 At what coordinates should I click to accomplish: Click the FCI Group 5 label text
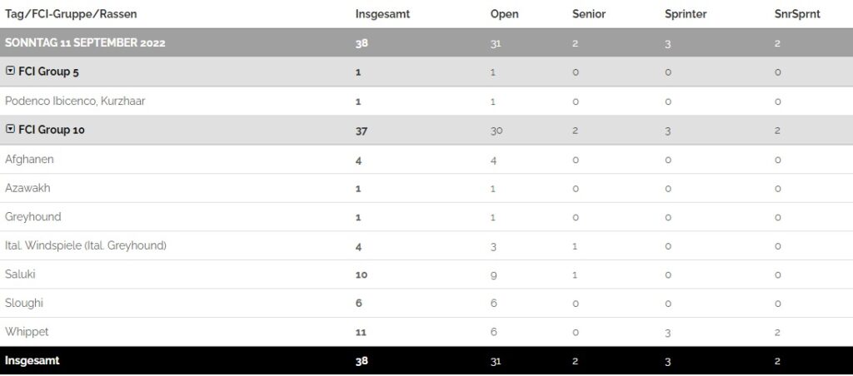(48, 72)
